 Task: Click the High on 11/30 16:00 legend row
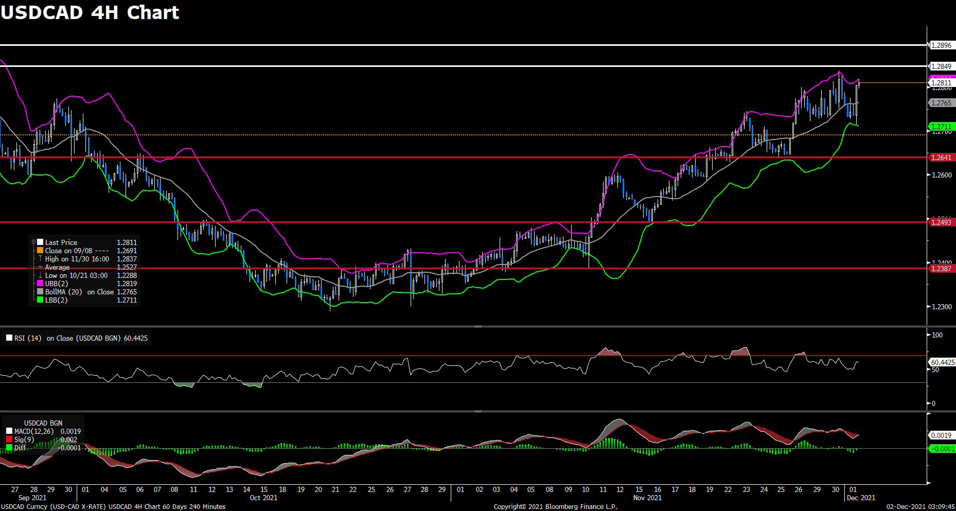[86, 259]
